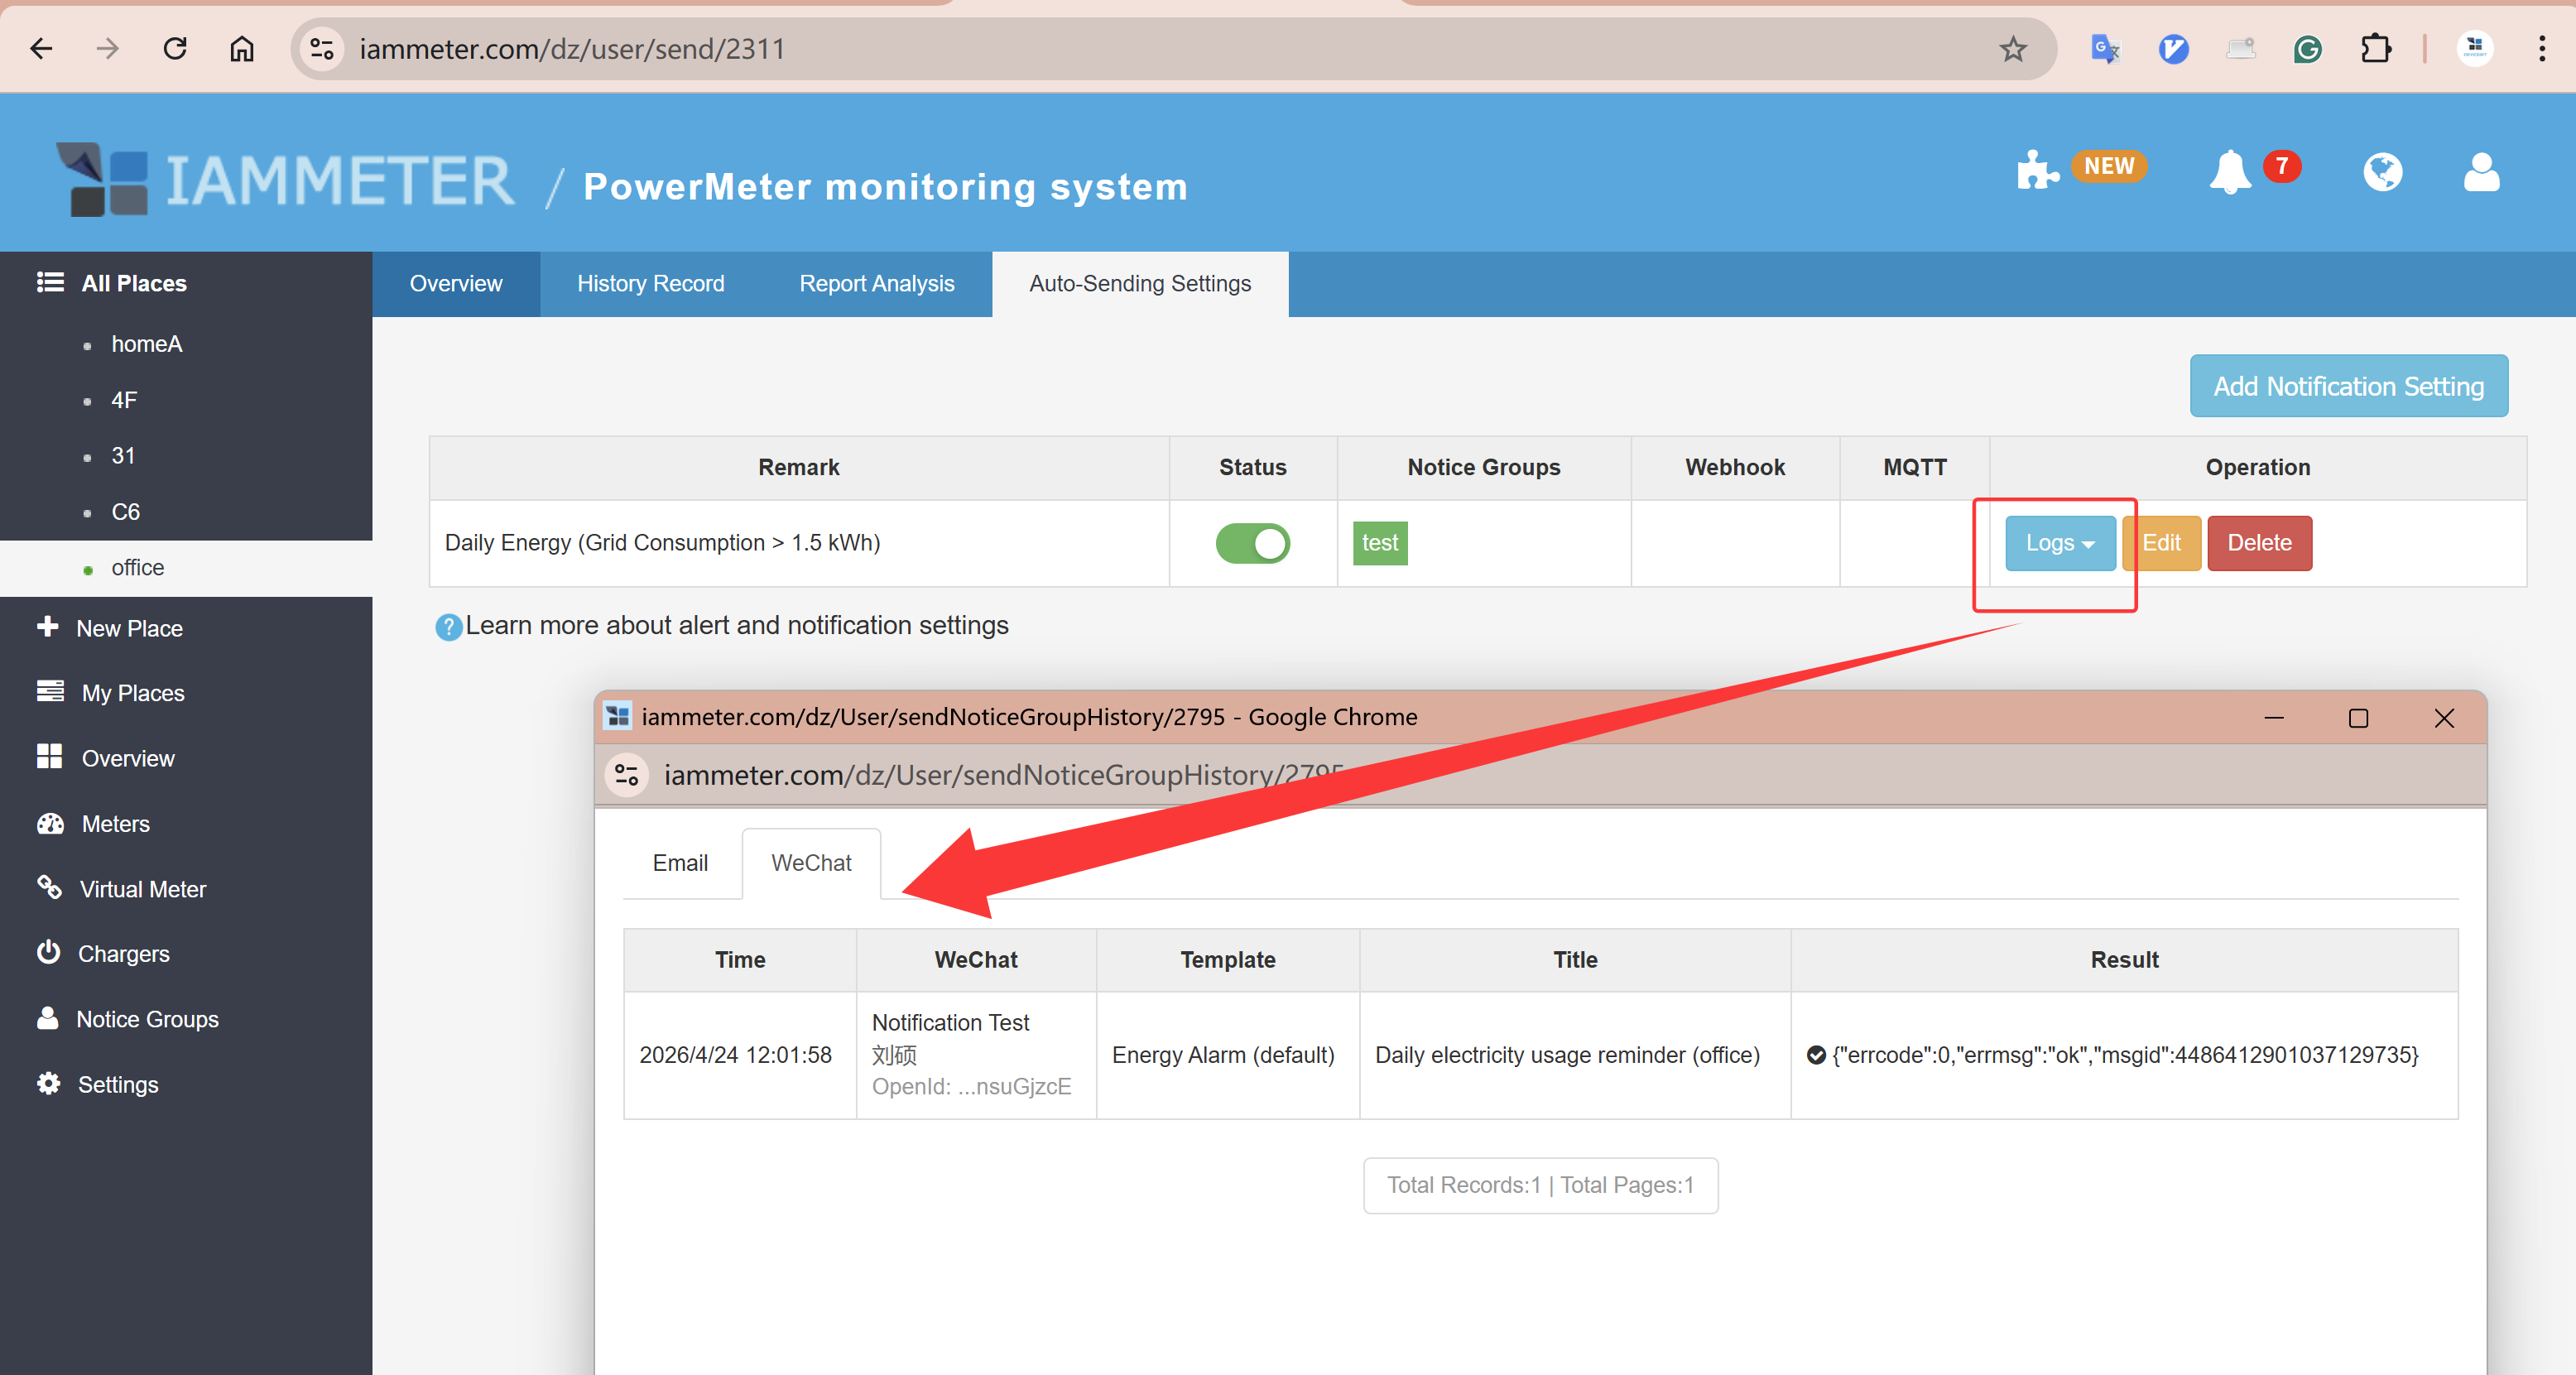The height and width of the screenshot is (1375, 2576).
Task: Select the office place in sidebar
Action: [137, 567]
